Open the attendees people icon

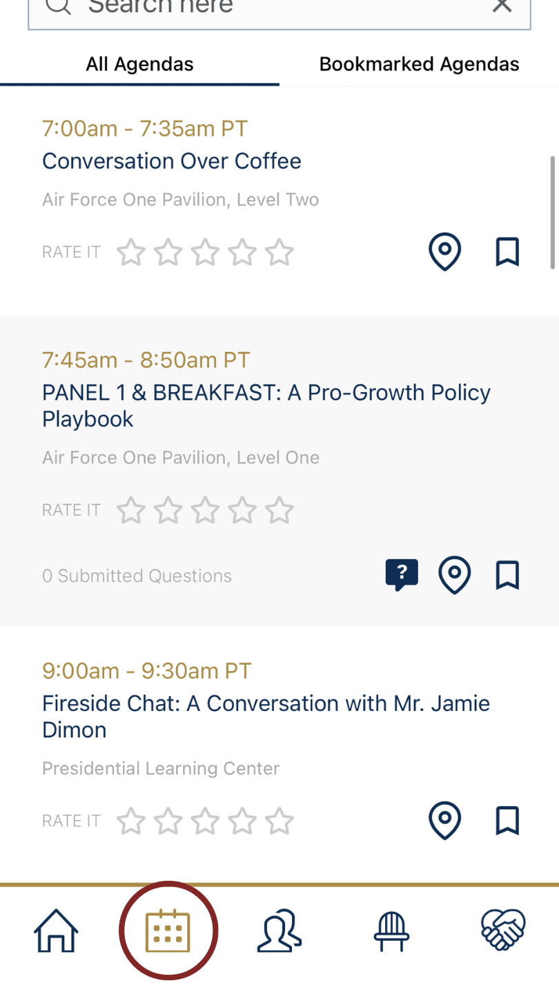click(x=279, y=930)
